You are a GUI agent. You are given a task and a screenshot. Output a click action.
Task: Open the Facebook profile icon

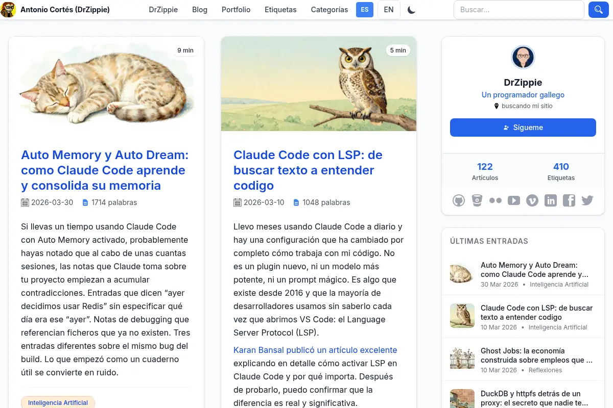point(569,200)
